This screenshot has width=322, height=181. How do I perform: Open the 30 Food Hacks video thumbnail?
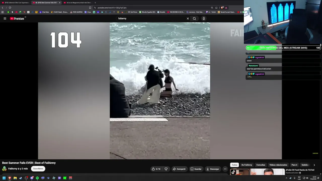click(257, 172)
